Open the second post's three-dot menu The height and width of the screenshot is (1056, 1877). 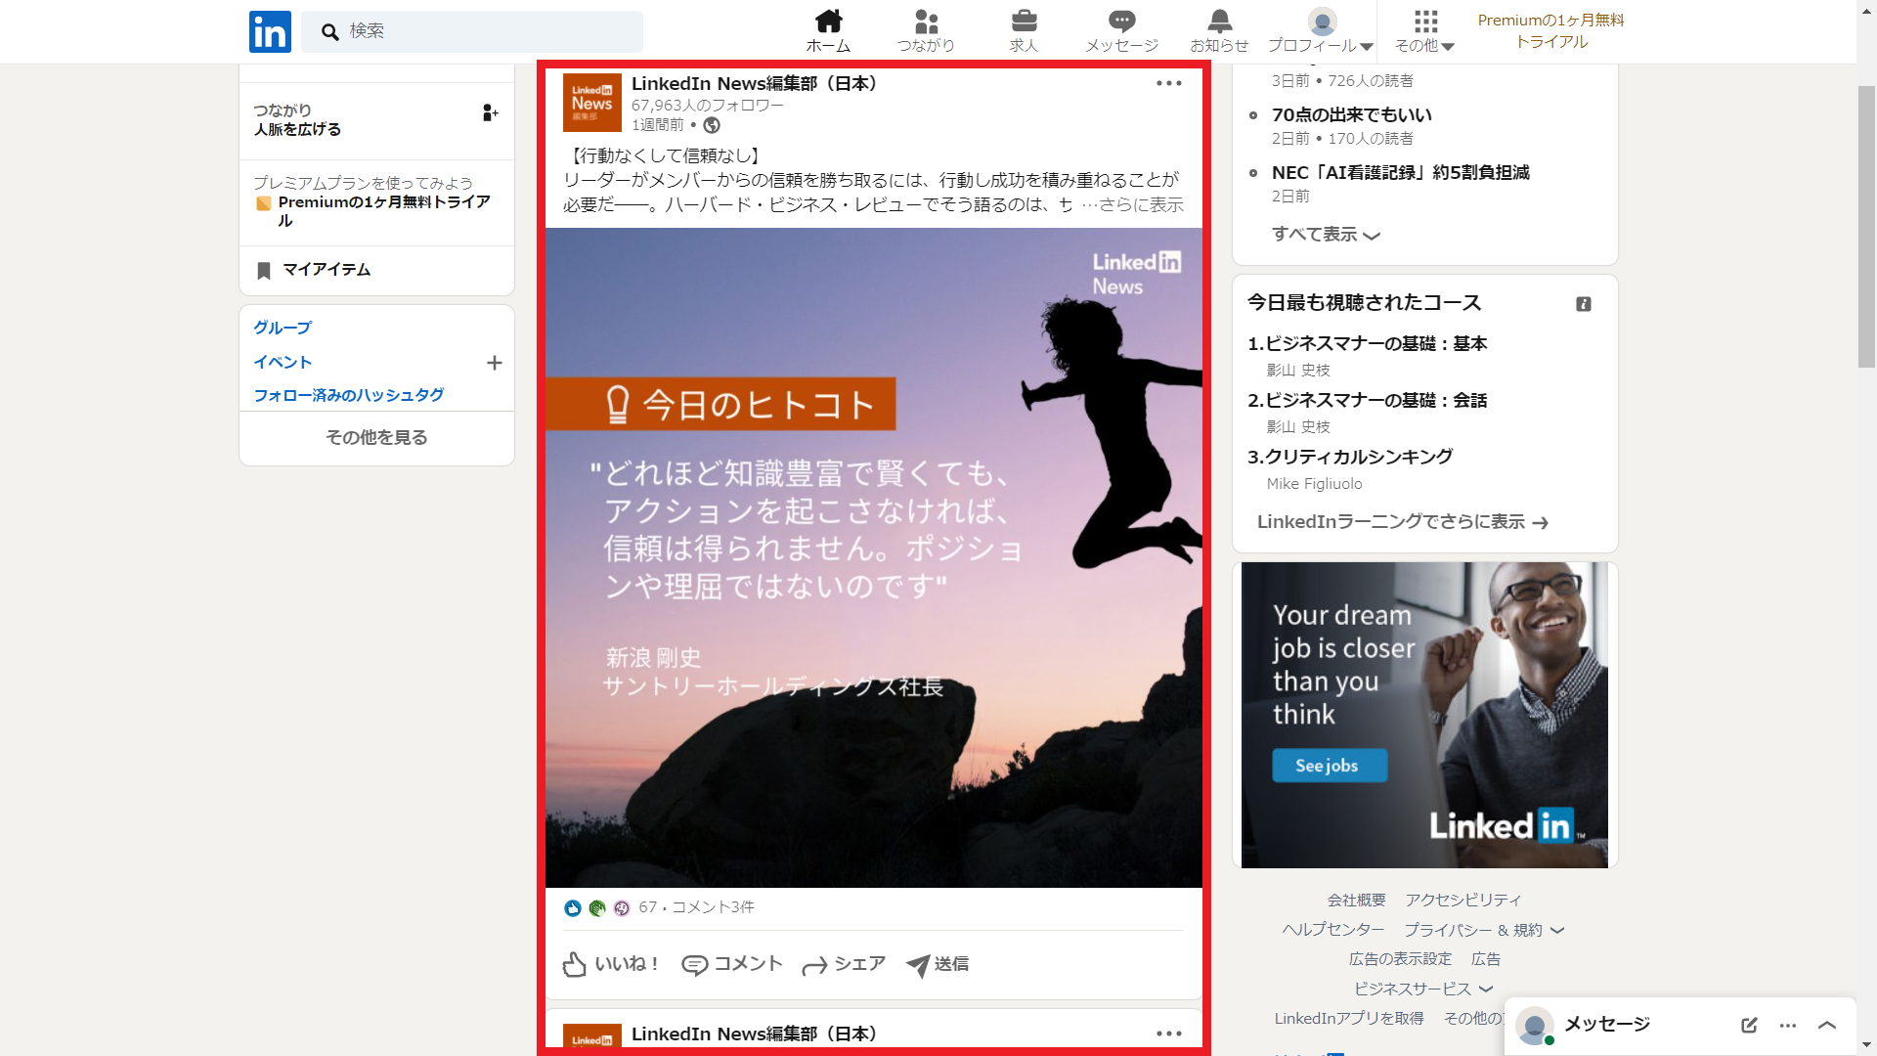(1169, 1034)
